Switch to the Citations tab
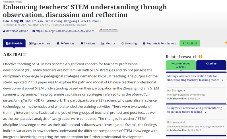This screenshot has width=227, height=139. 88,43
